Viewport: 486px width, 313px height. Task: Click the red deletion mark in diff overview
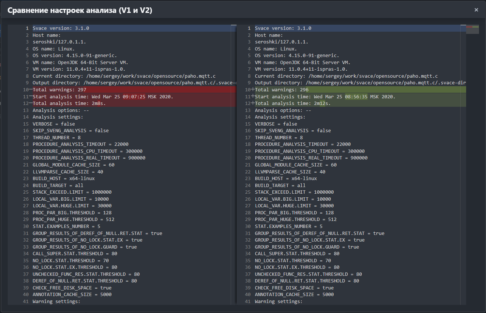point(469,27)
